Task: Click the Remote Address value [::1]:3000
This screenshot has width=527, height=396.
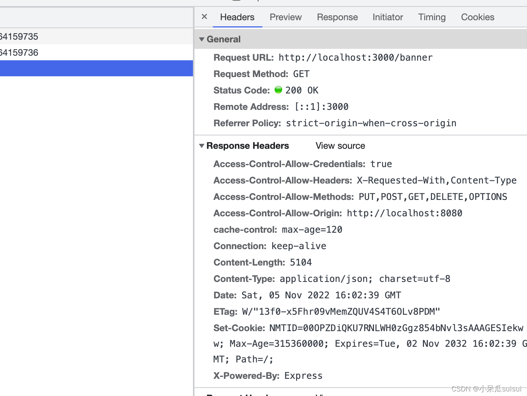Action: pyautogui.click(x=321, y=107)
